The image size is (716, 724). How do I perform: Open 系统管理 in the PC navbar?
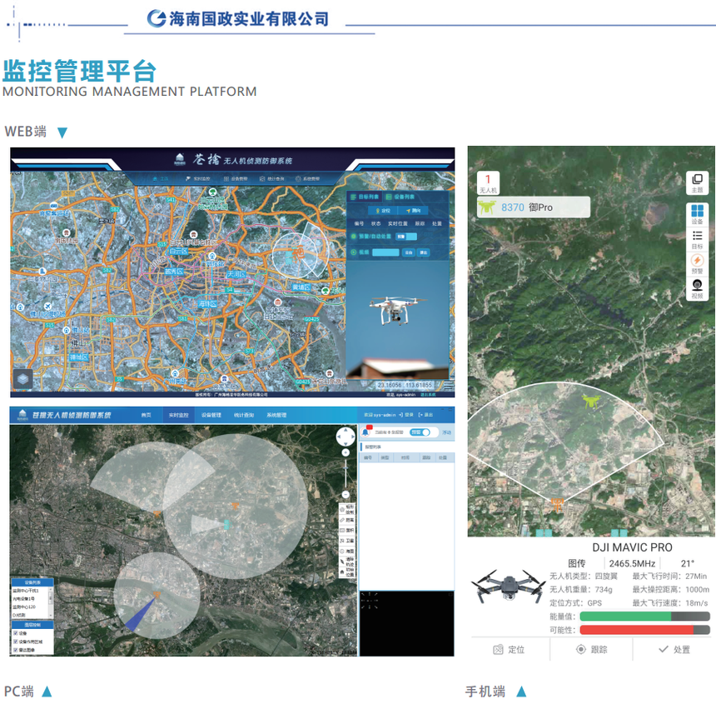click(x=276, y=415)
